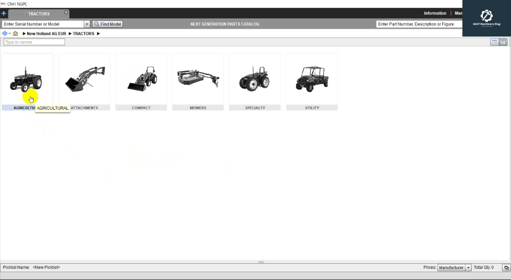511x280 pixels.
Task: Open the Information menu
Action: click(435, 13)
